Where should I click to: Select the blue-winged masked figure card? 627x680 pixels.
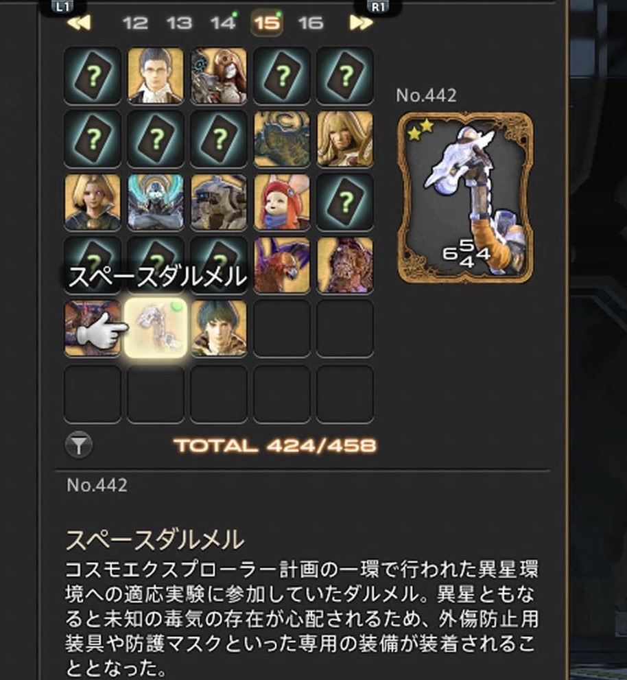pos(156,202)
